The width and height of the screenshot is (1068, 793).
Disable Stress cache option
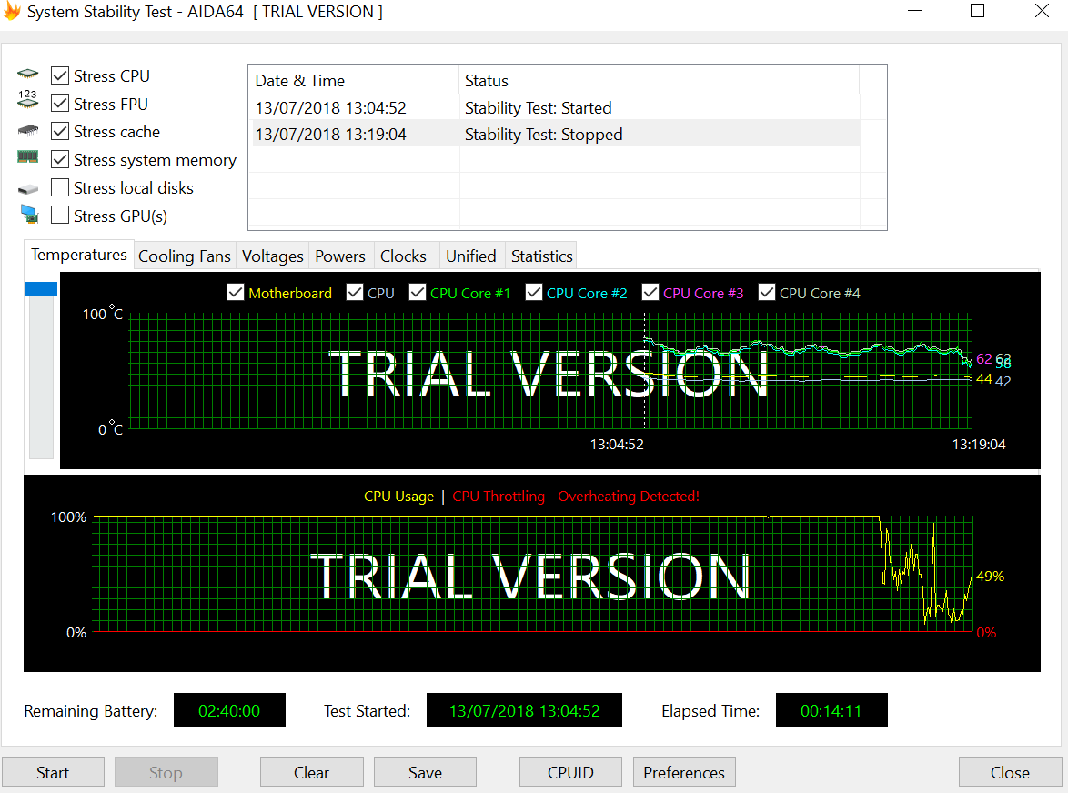click(x=60, y=131)
